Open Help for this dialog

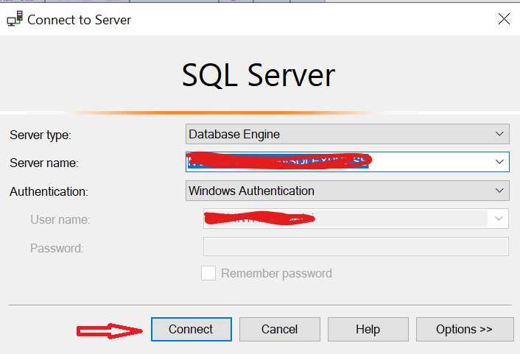[x=368, y=329]
